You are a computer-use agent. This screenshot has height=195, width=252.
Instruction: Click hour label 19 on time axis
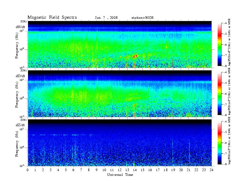tap(173, 170)
